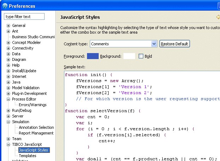
Task: Open the Errors/Warnings preference page
Action: (33, 105)
